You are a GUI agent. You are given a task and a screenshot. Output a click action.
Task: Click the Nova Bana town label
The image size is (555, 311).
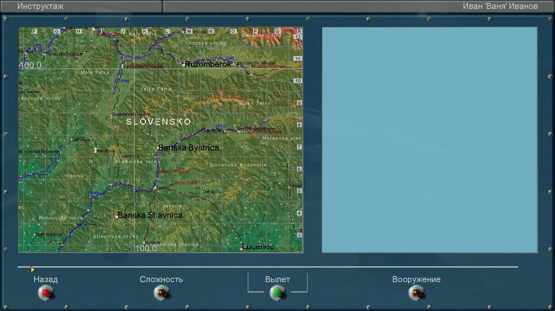[86, 224]
